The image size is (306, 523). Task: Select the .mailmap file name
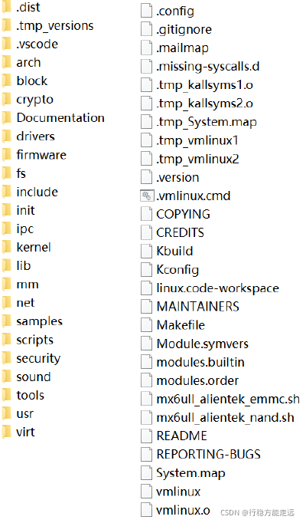point(183,48)
